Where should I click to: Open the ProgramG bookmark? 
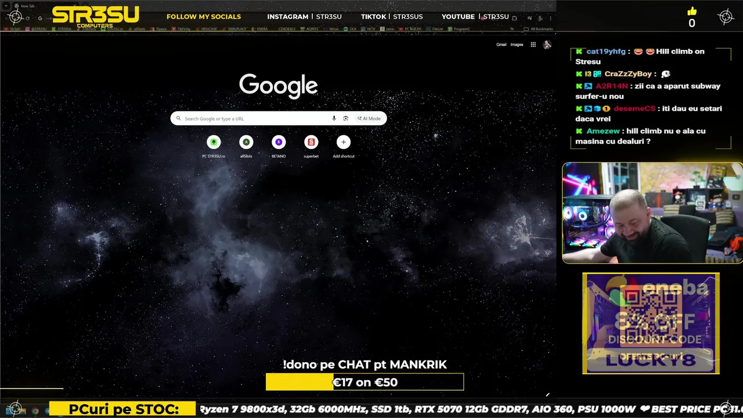(459, 29)
